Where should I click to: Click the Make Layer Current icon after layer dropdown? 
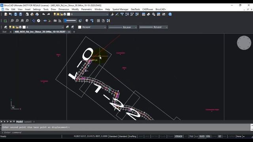coord(68,27)
